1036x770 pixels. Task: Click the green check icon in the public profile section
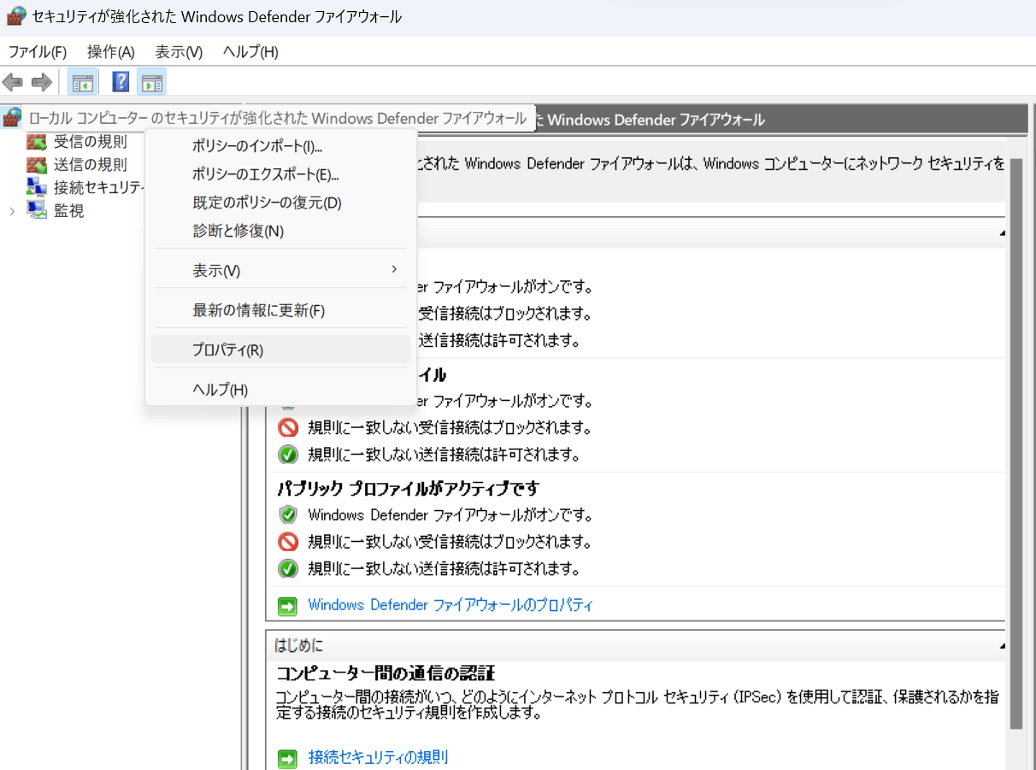[288, 568]
